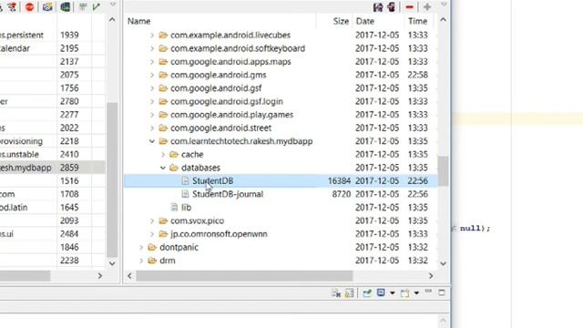The width and height of the screenshot is (583, 328).
Task: Select the s.ui process row 2484
Action: (x=53, y=234)
